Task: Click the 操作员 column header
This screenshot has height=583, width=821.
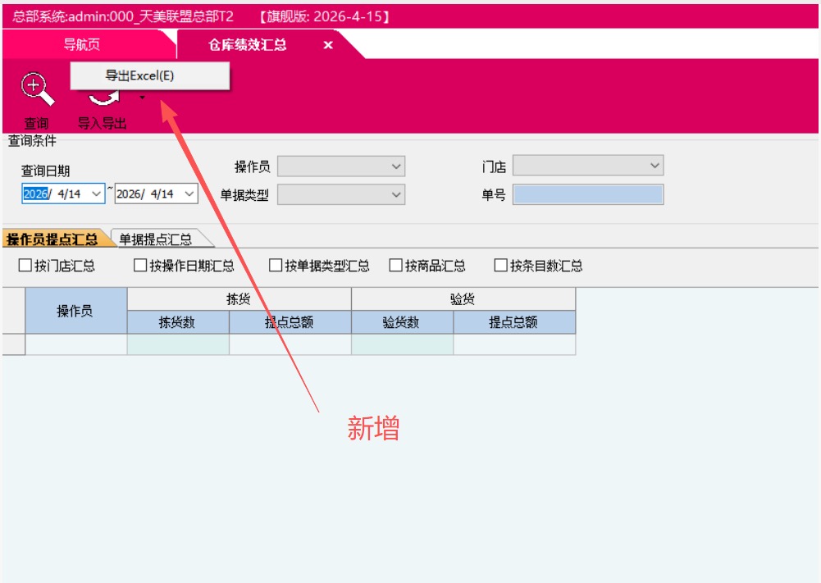Action: click(75, 311)
